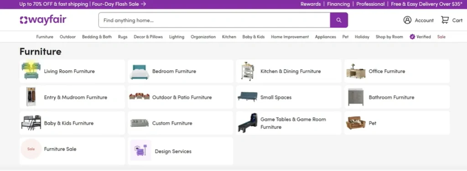Open the Rugs navigation menu

point(123,37)
